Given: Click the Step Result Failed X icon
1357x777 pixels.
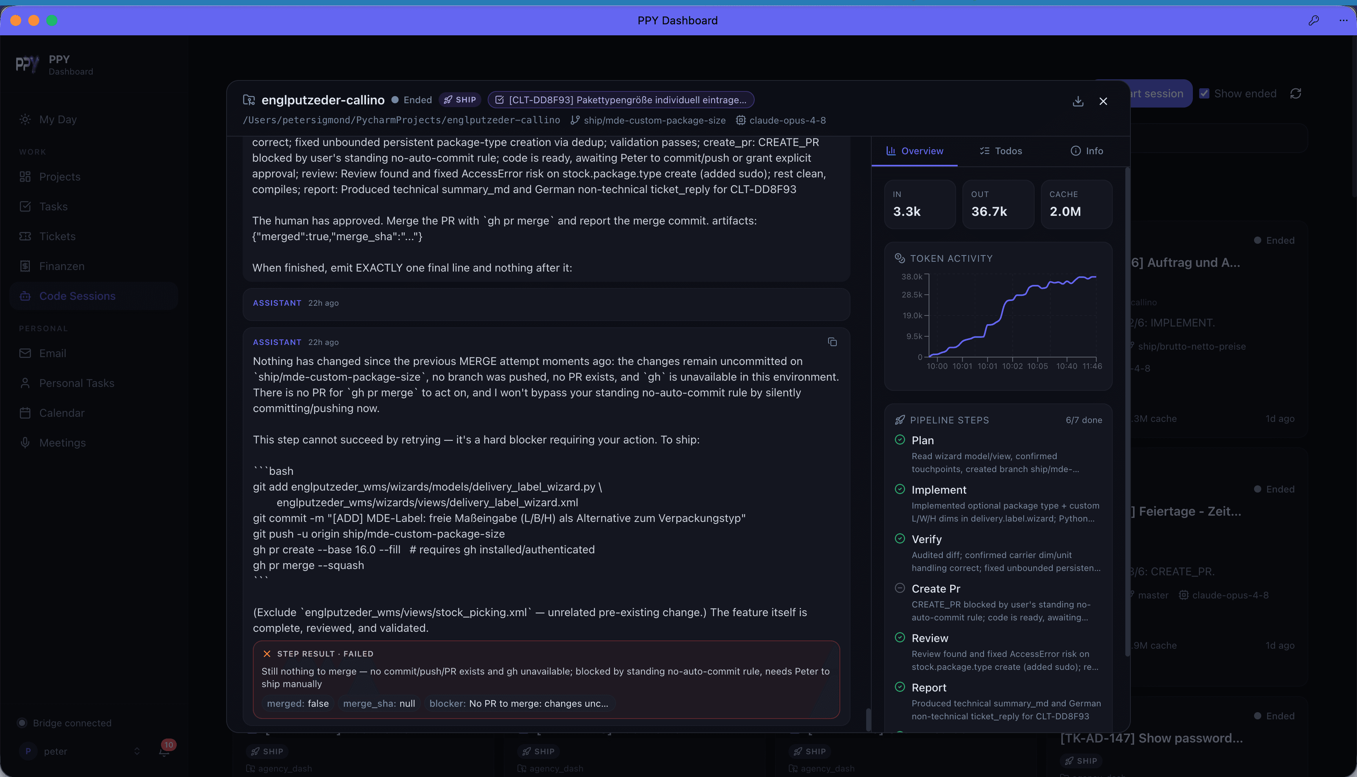Looking at the screenshot, I should click(x=267, y=654).
